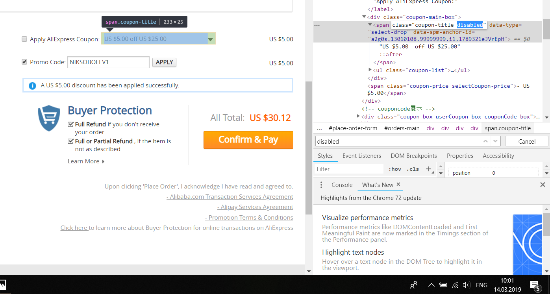The image size is (550, 294).
Task: Switch to the Styles tab
Action: 325,156
